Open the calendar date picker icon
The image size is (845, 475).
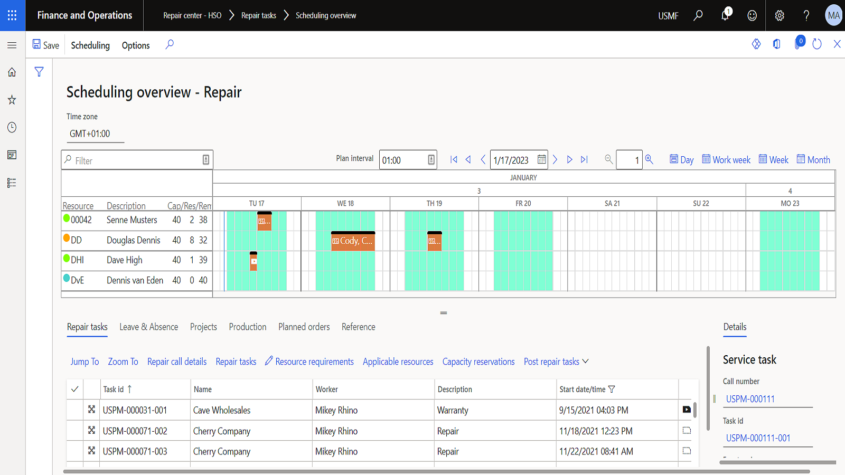[x=541, y=159]
